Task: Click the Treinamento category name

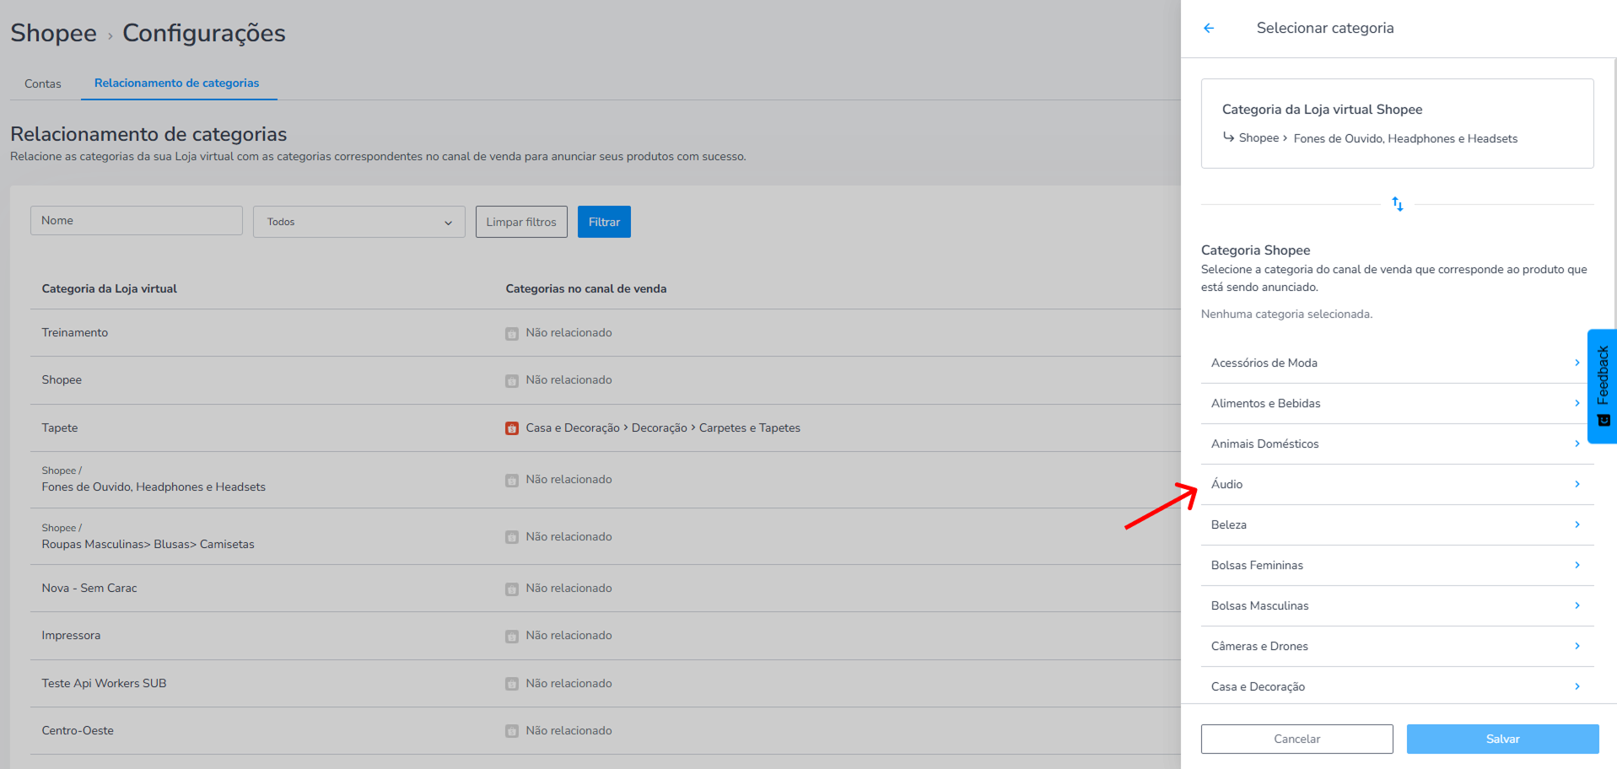Action: coord(75,332)
